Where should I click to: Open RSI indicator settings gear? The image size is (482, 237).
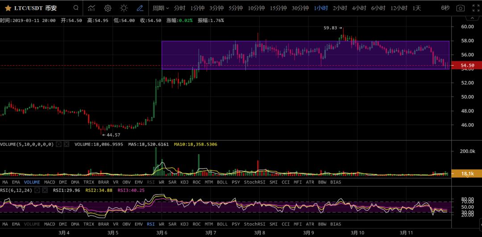click(37, 190)
